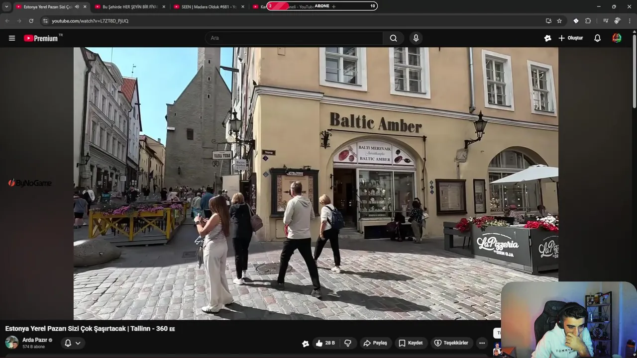The width and height of the screenshot is (637, 358).
Task: Open browser tab search dropdown arrow
Action: click(x=6, y=7)
